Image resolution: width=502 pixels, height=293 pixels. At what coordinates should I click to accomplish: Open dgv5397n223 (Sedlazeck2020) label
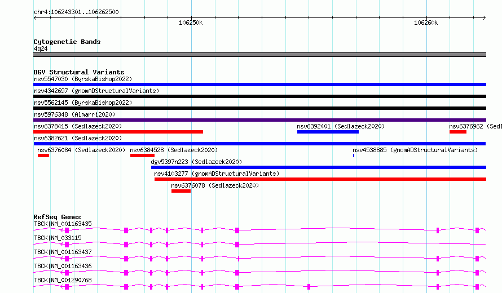(x=197, y=162)
